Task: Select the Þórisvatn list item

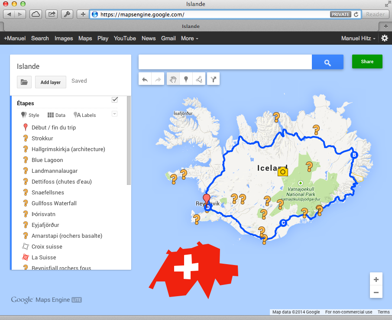Action: [x=43, y=214]
